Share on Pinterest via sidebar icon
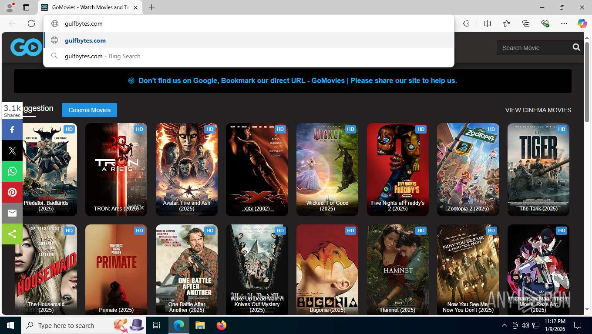 [12, 192]
